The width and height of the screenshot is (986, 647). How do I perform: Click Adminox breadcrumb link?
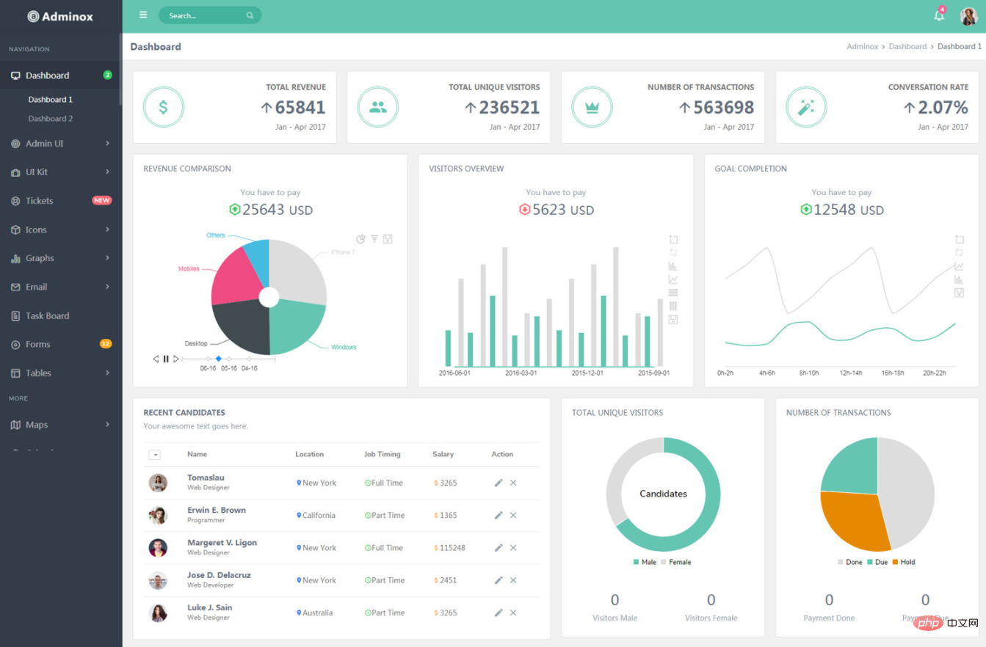point(862,46)
